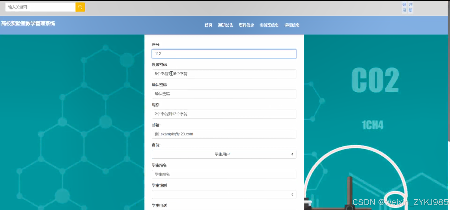
Task: Focus the 学生姓名 input field
Action: point(224,174)
